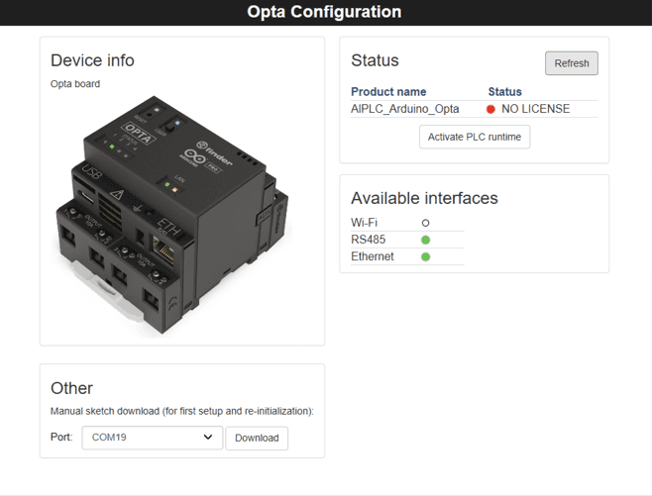The height and width of the screenshot is (496, 652).
Task: Activate PLC runtime via its button
Action: coord(475,137)
